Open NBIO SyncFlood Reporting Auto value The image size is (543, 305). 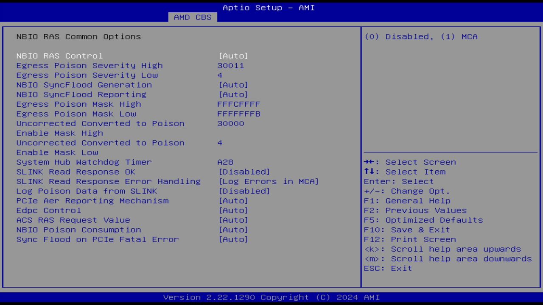click(233, 94)
